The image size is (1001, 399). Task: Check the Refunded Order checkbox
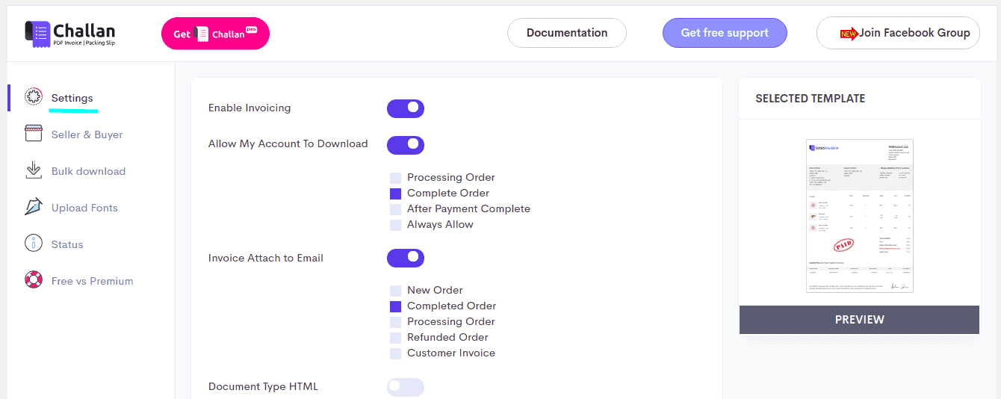coord(395,338)
